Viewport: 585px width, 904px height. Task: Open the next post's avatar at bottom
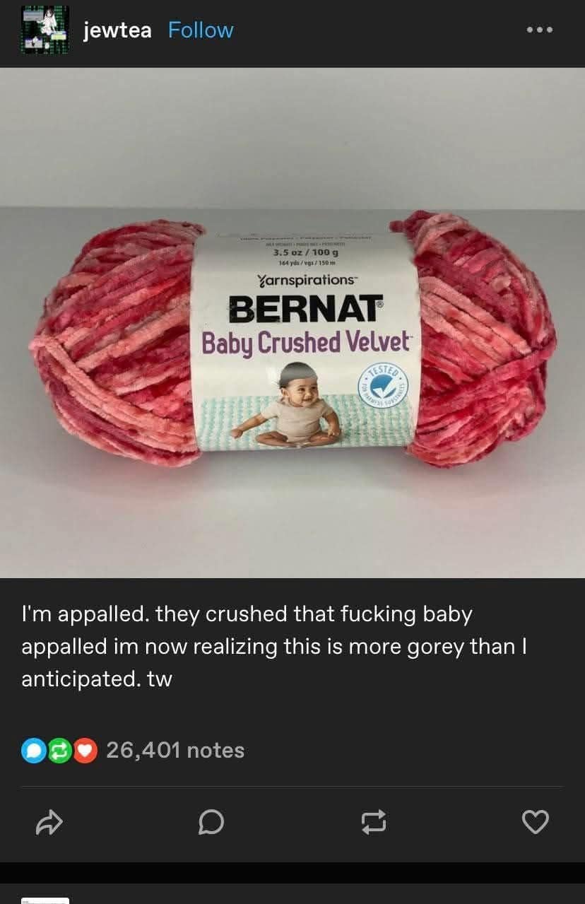click(45, 900)
